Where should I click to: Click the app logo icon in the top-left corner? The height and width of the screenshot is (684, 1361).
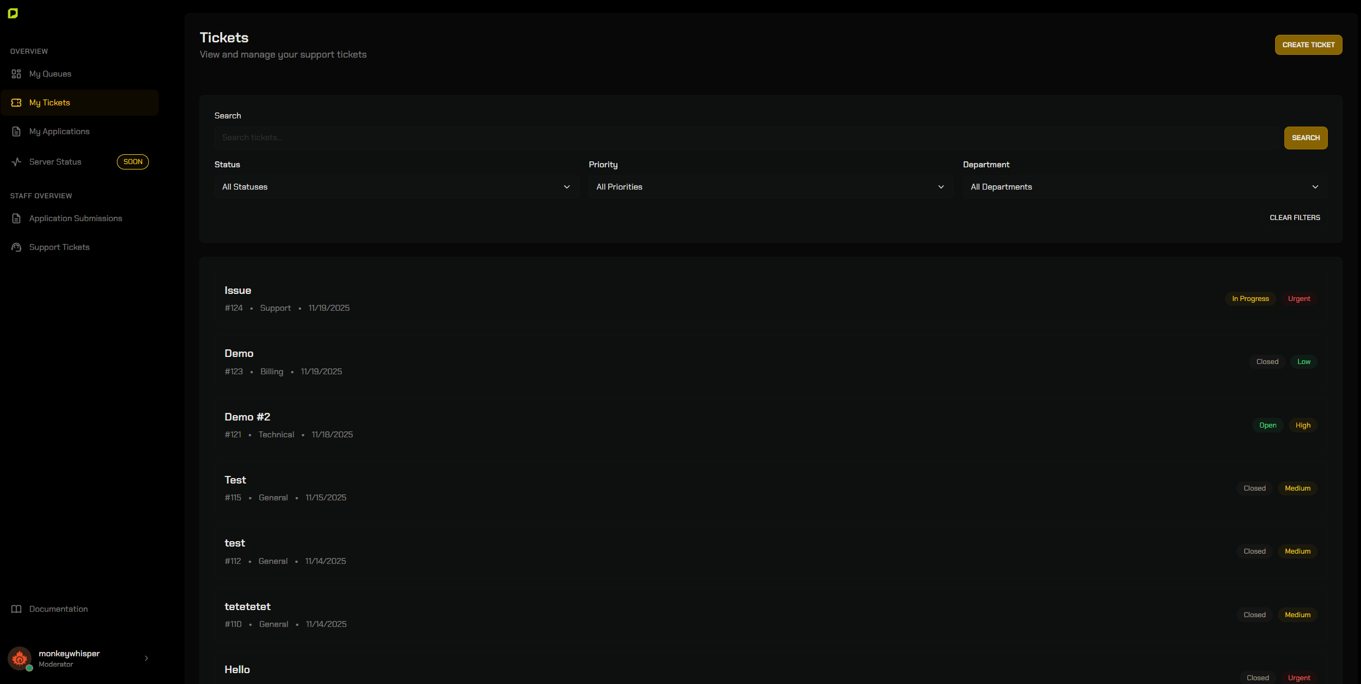[x=13, y=13]
